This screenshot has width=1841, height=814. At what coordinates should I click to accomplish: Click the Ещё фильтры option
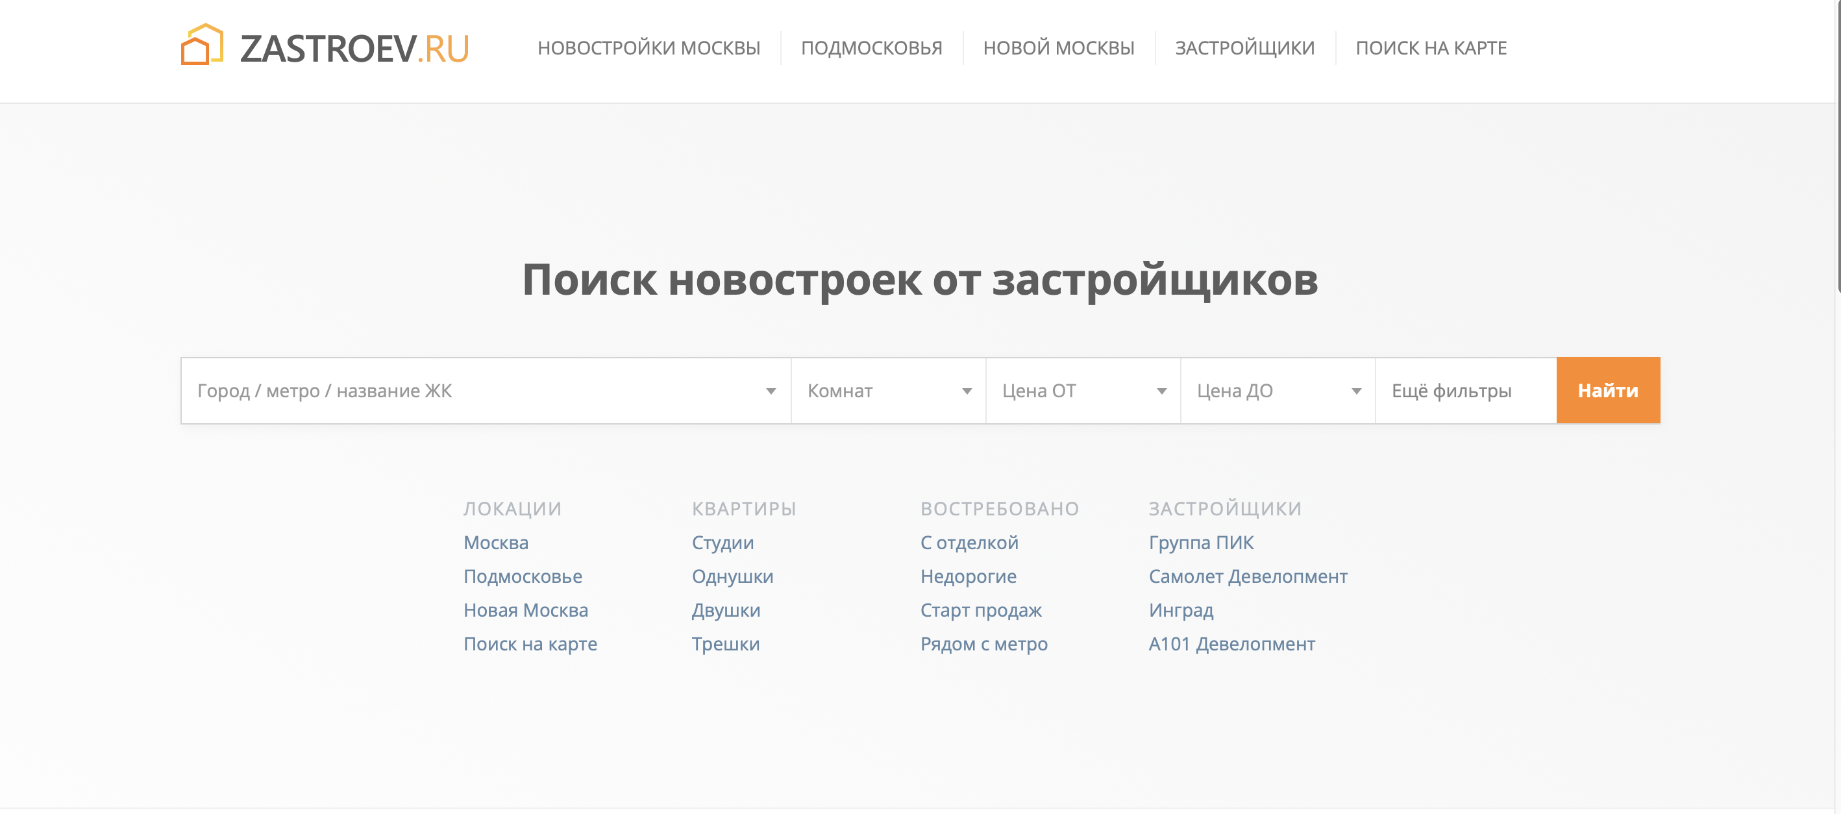pos(1451,391)
